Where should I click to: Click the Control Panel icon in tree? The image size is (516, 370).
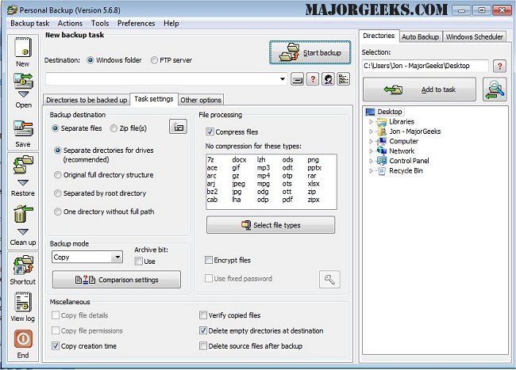381,161
